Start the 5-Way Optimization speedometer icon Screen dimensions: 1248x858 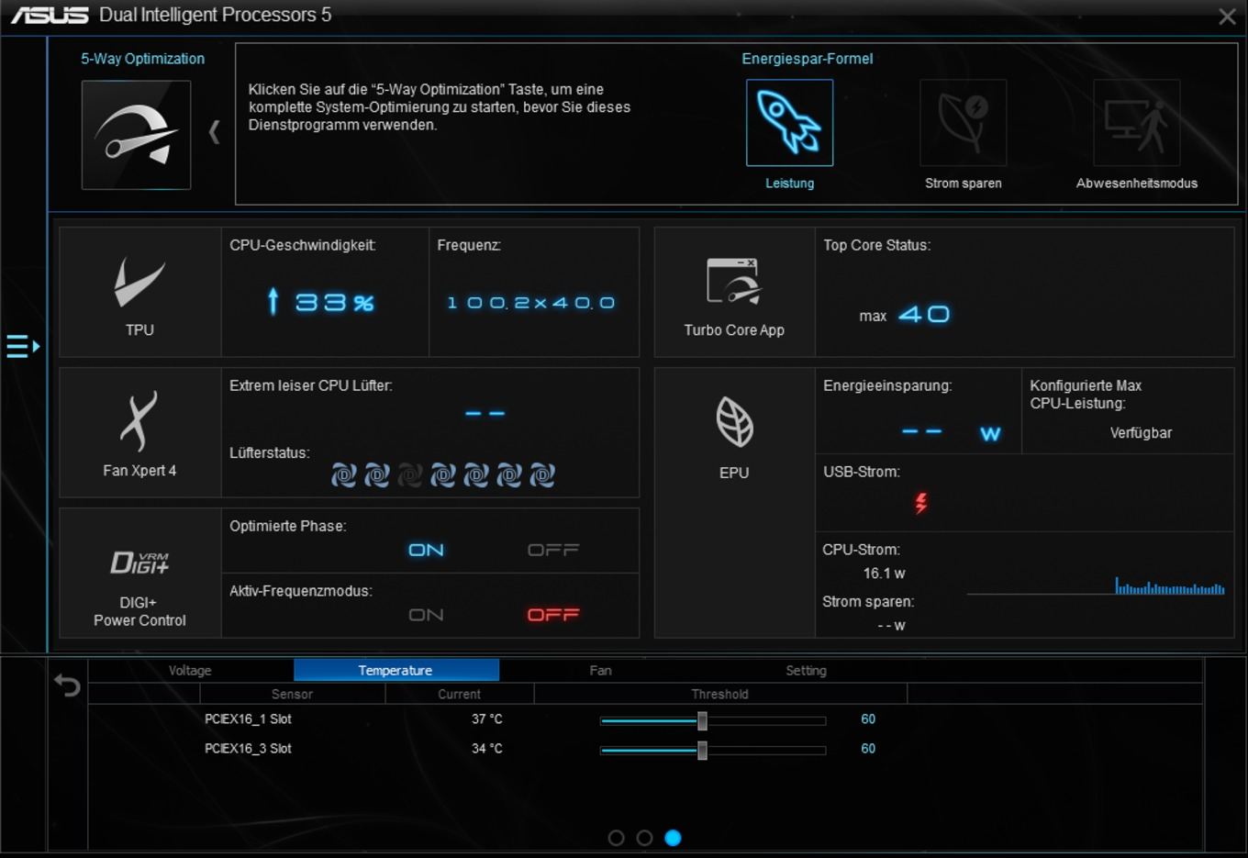pyautogui.click(x=136, y=135)
